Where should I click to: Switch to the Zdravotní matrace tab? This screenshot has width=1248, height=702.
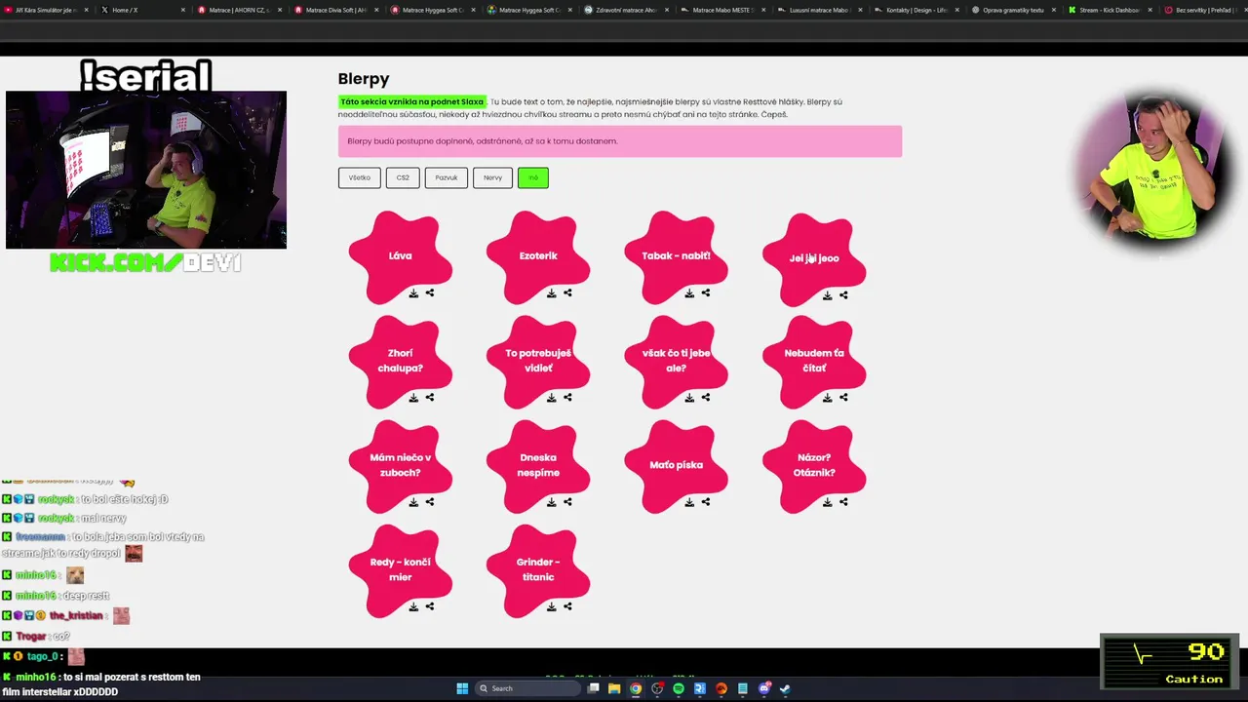(x=626, y=10)
